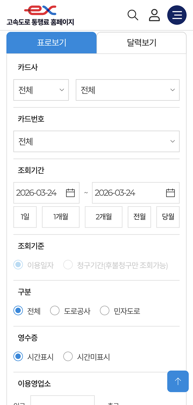Open the second 카드사 dropdown
The height and width of the screenshot is (405, 193).
point(128,90)
